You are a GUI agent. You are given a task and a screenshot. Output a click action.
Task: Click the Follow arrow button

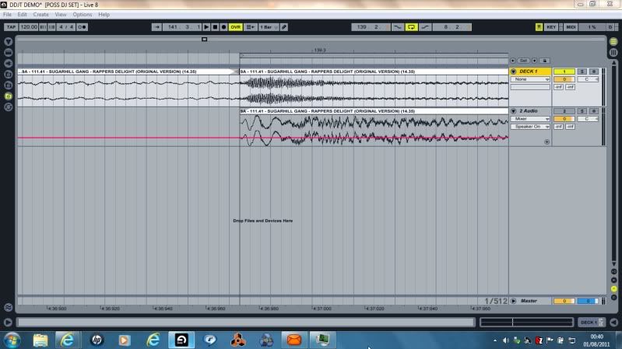(x=158, y=26)
